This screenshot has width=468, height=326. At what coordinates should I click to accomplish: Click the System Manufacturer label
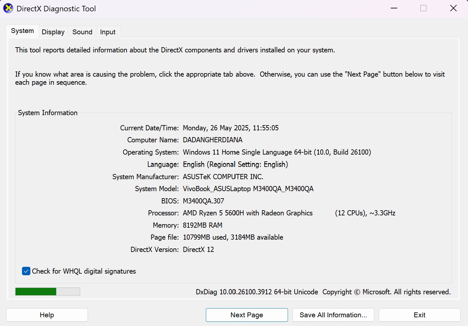coord(145,177)
